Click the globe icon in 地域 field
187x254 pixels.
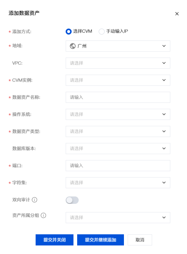72,46
